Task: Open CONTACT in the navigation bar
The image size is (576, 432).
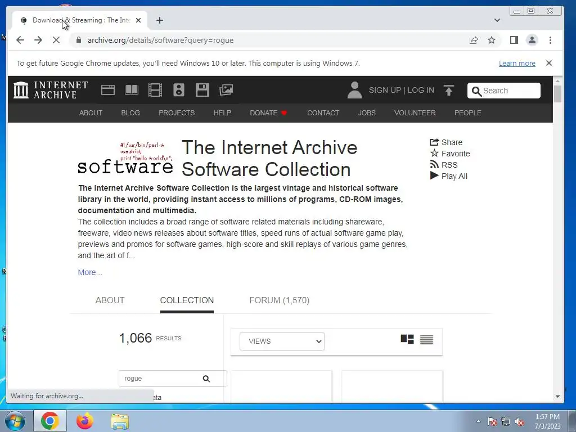Action: (x=323, y=112)
